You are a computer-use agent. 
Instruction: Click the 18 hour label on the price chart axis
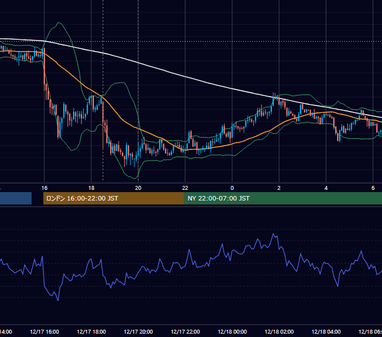pos(91,188)
